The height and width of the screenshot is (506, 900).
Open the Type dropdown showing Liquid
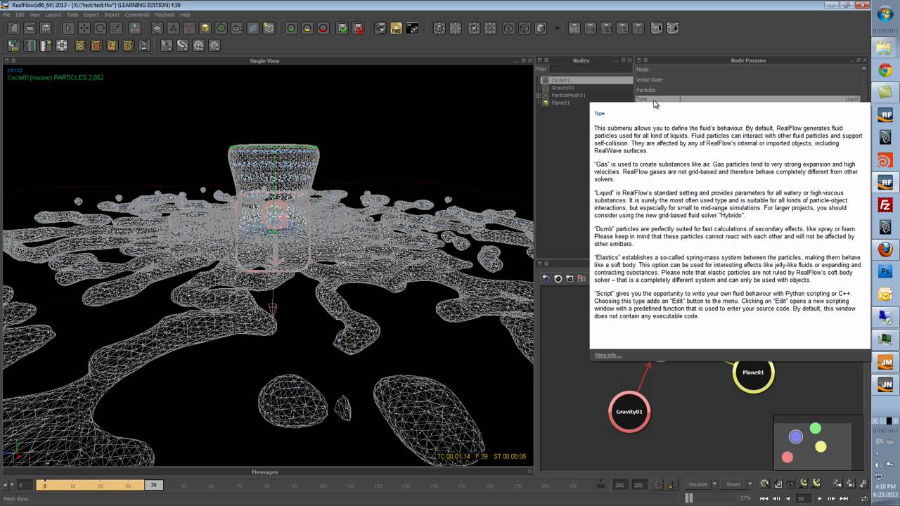[x=770, y=99]
